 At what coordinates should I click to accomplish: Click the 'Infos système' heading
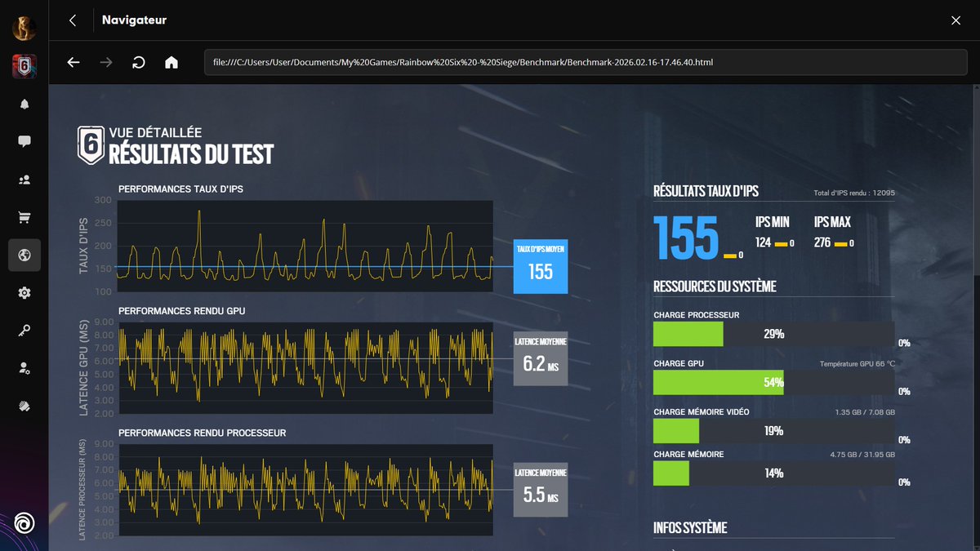[690, 528]
